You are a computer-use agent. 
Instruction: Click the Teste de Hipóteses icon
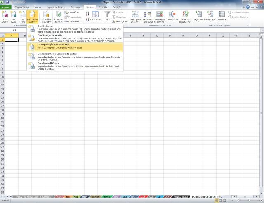coord(185,14)
